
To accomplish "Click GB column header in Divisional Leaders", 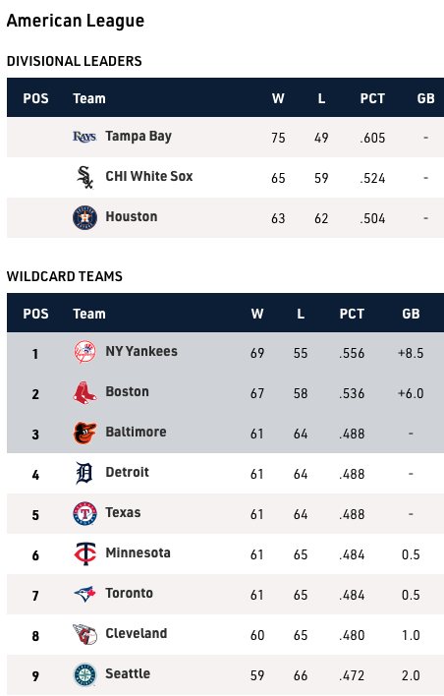I will tap(425, 98).
